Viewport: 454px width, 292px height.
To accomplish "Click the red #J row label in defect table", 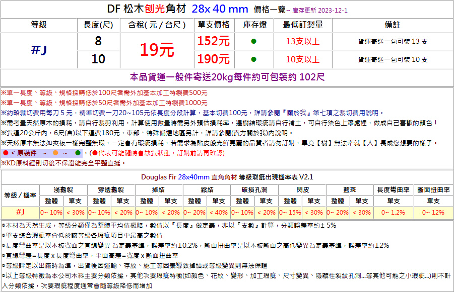I will pos(20,212).
